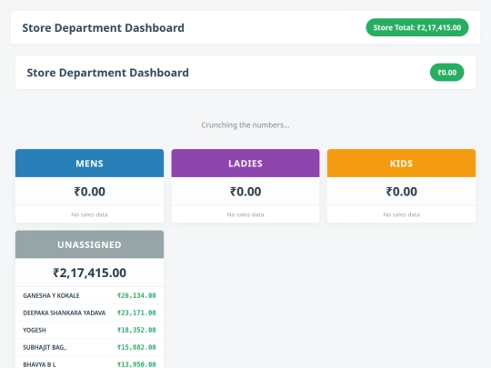Click the LADIES ₹0.00 total
The width and height of the screenshot is (491, 368).
pyautogui.click(x=245, y=192)
